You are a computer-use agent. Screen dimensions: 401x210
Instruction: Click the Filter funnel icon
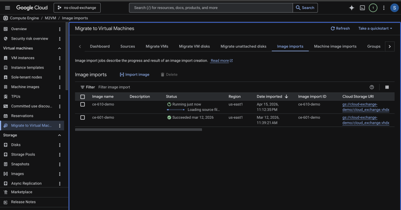[x=82, y=87]
